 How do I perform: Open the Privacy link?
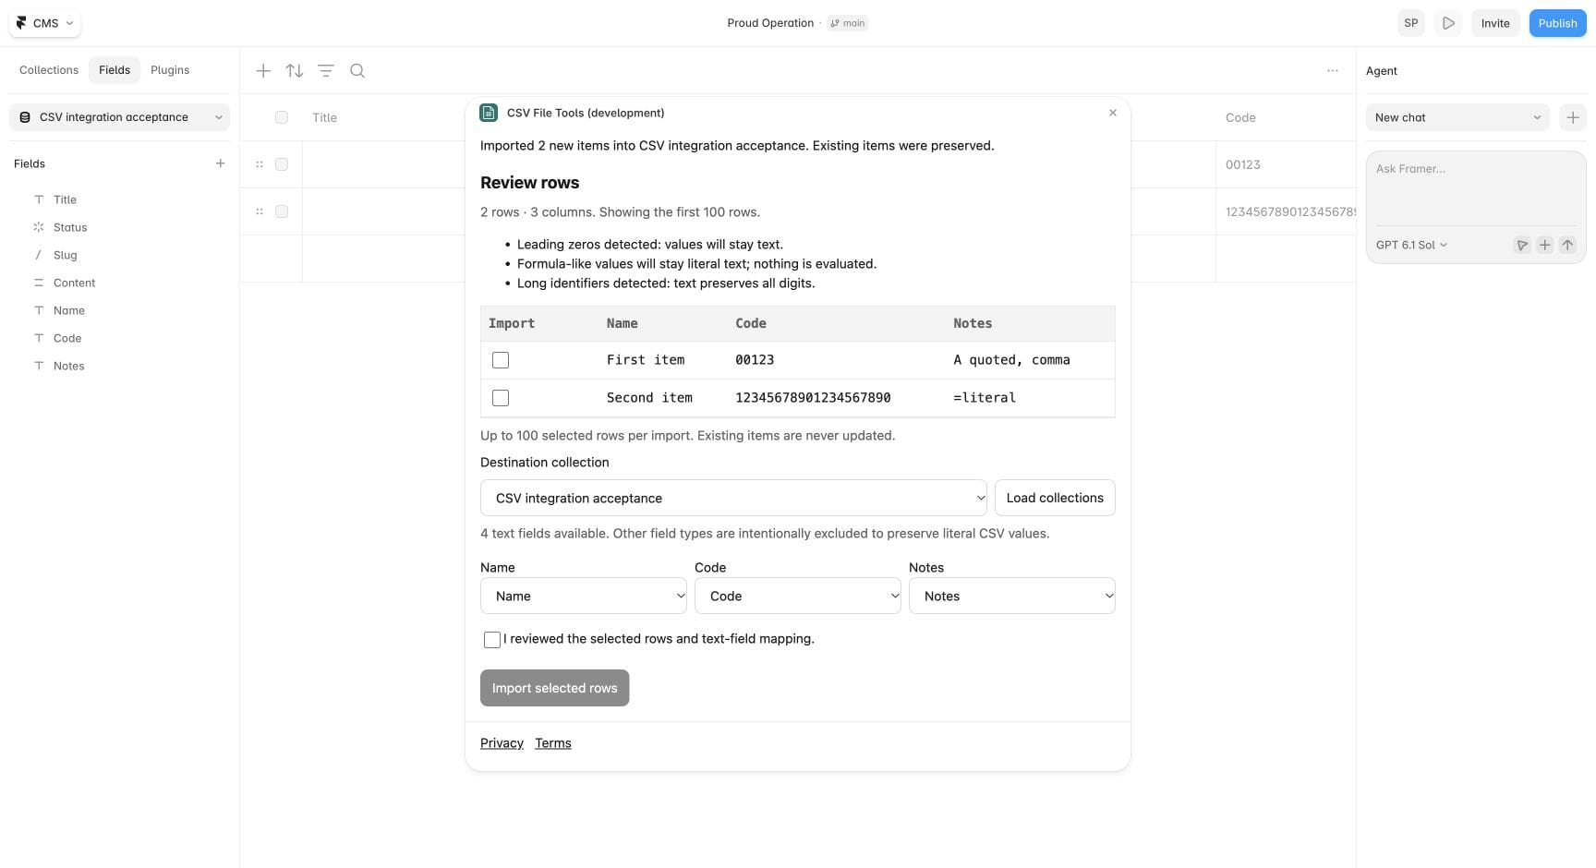point(502,743)
